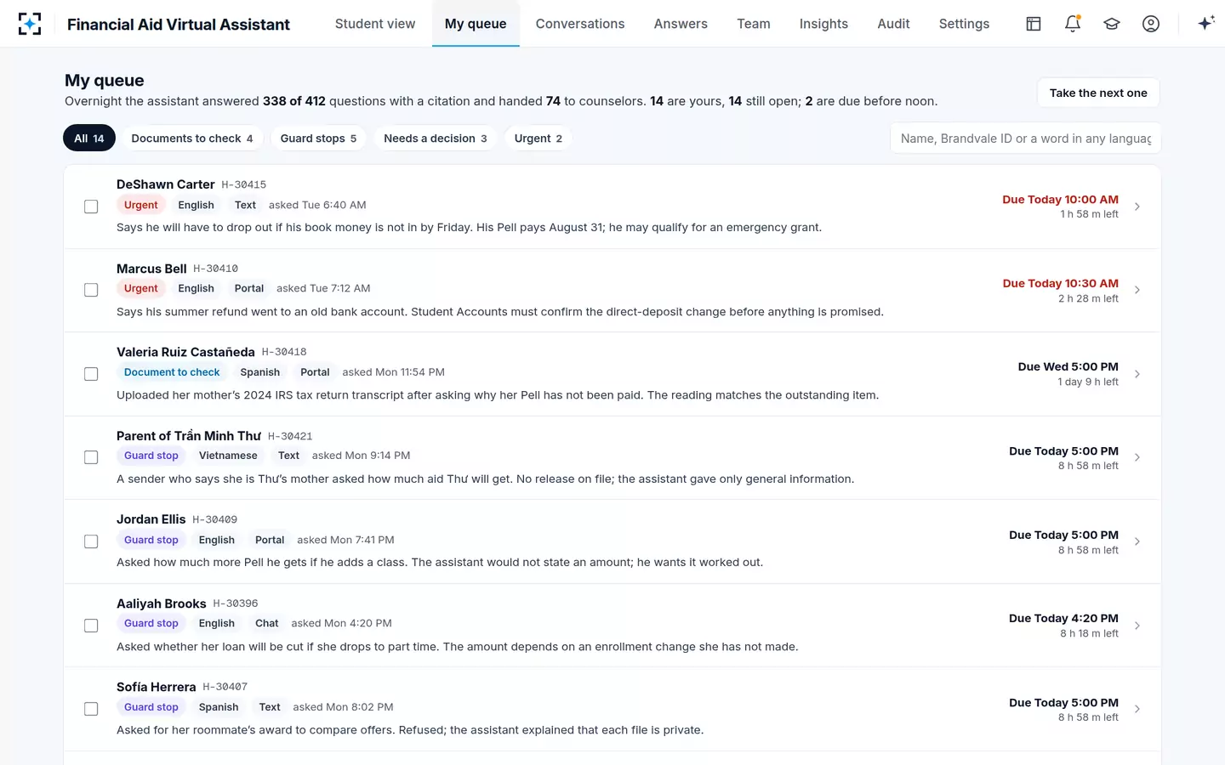Go to the Answers tab
The height and width of the screenshot is (765, 1225).
(x=681, y=24)
